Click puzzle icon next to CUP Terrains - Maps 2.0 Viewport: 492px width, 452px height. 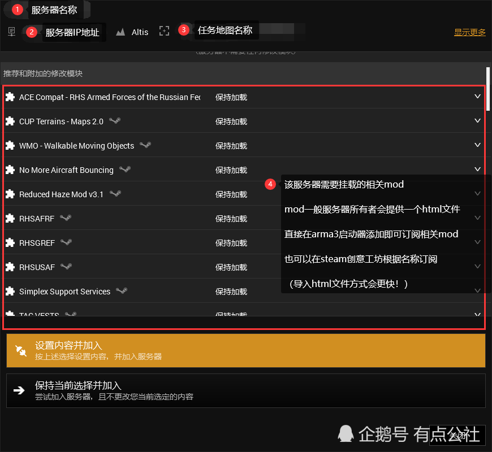[10, 121]
